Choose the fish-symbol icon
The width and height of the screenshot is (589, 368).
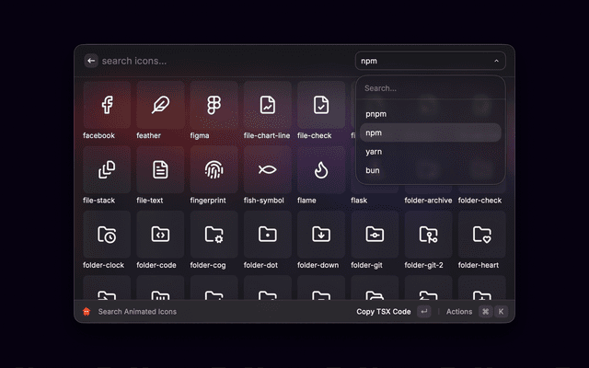point(267,169)
